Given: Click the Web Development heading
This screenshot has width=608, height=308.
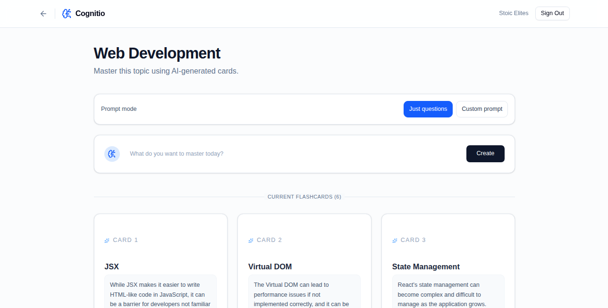Looking at the screenshot, I should click(157, 53).
